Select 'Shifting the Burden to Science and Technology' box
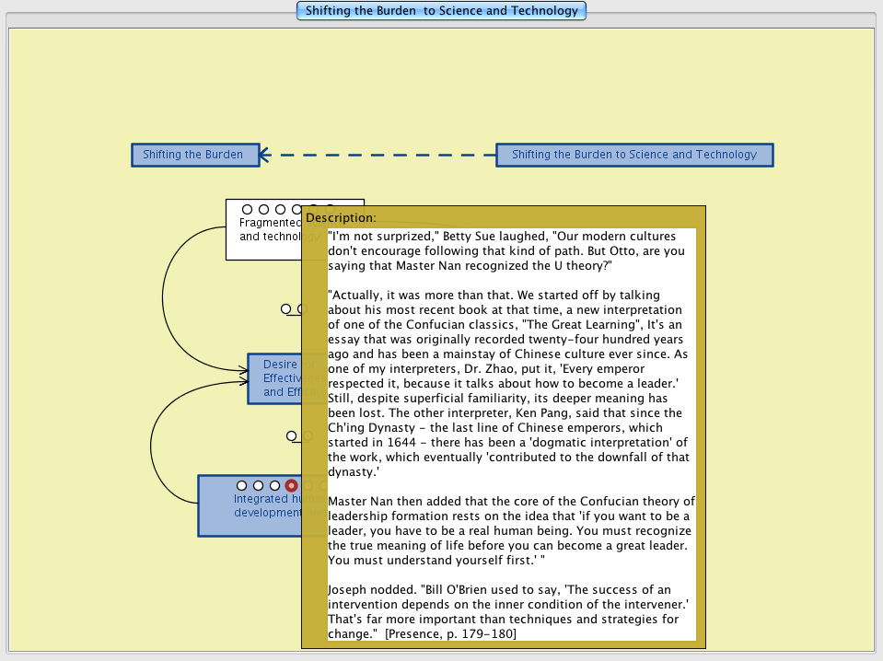This screenshot has height=661, width=883. 633,155
